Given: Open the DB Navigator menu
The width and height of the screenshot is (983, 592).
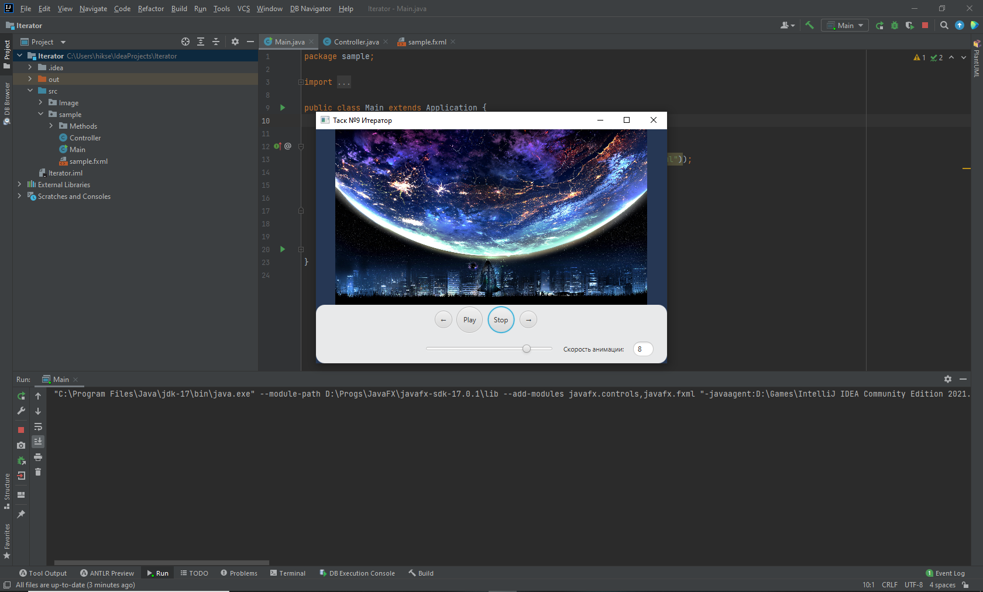Looking at the screenshot, I should (x=311, y=9).
